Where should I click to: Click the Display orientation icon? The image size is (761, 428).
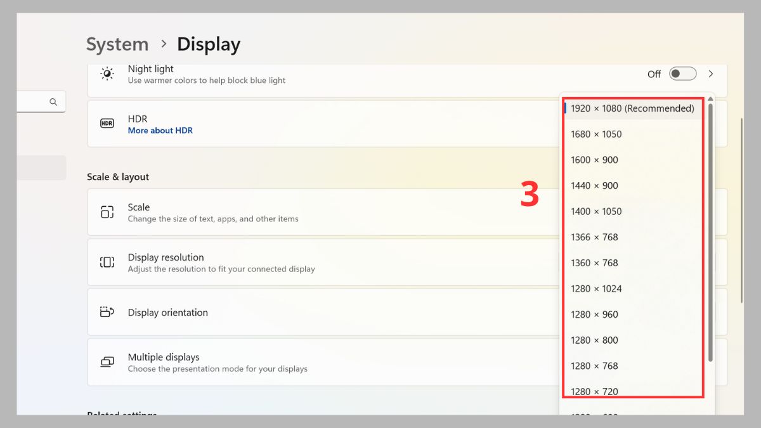(x=107, y=312)
